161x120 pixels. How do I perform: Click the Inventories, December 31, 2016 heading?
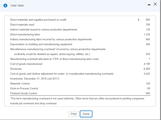click(x=35, y=79)
